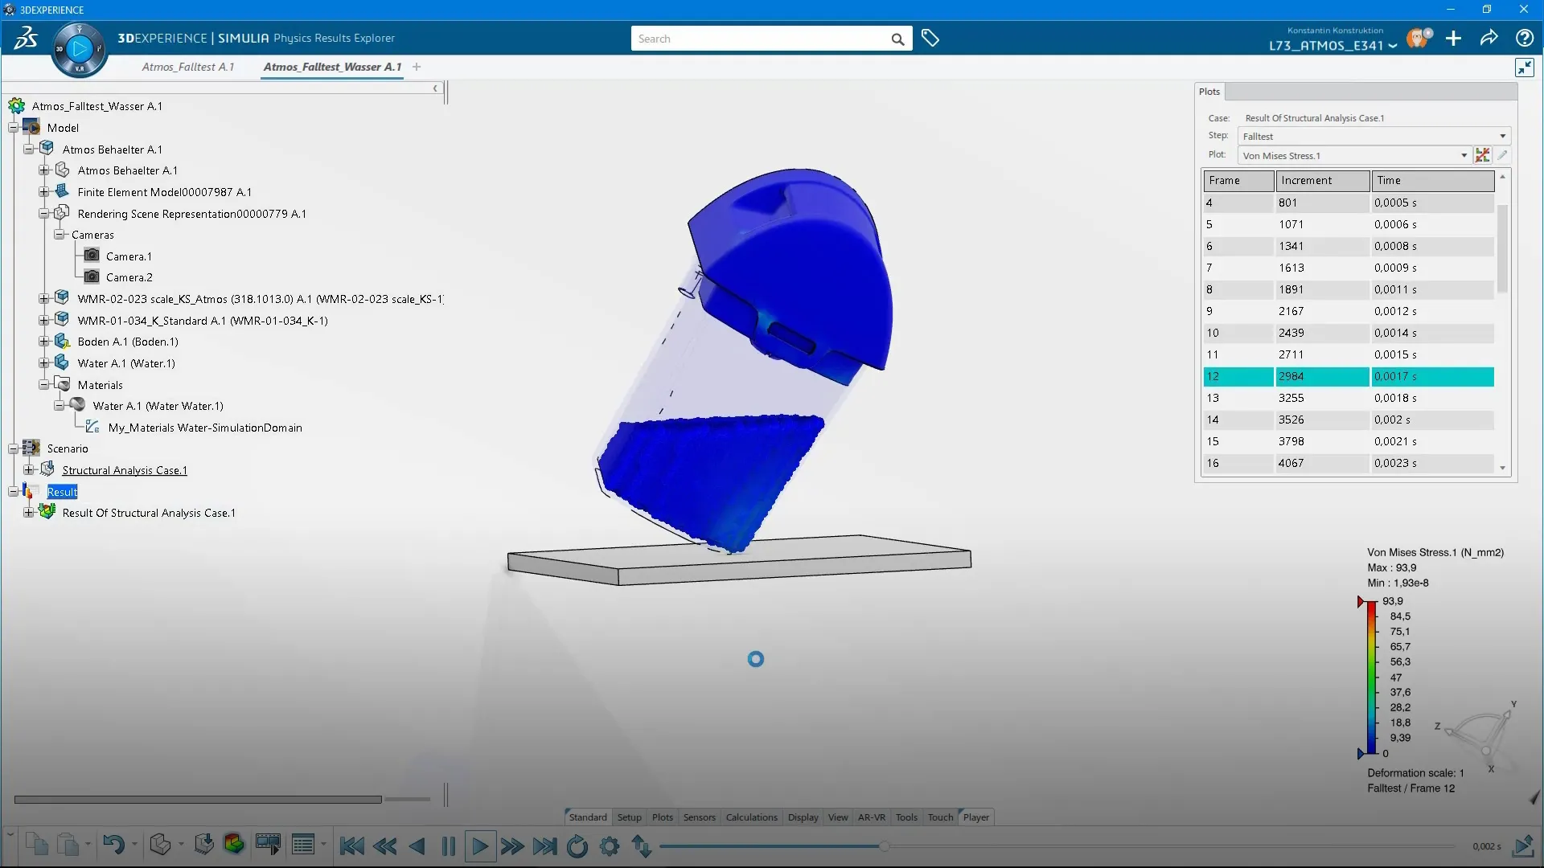Click the Undo icon

113,845
